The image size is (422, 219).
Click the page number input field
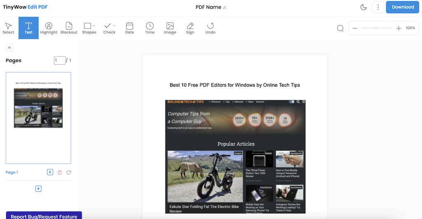pos(59,60)
